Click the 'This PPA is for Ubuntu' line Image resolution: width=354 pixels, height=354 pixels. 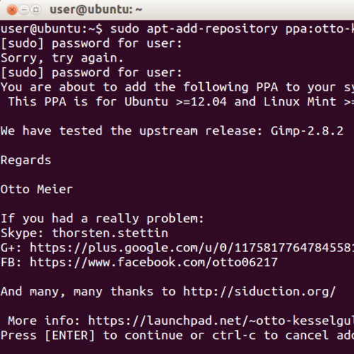pos(181,102)
